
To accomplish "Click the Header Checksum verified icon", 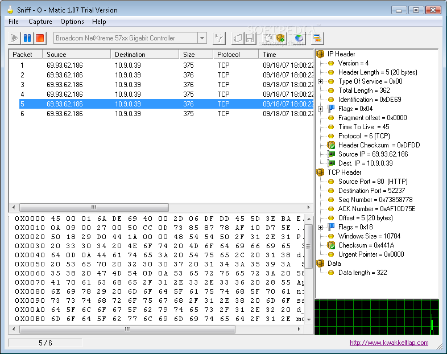I will click(x=331, y=145).
